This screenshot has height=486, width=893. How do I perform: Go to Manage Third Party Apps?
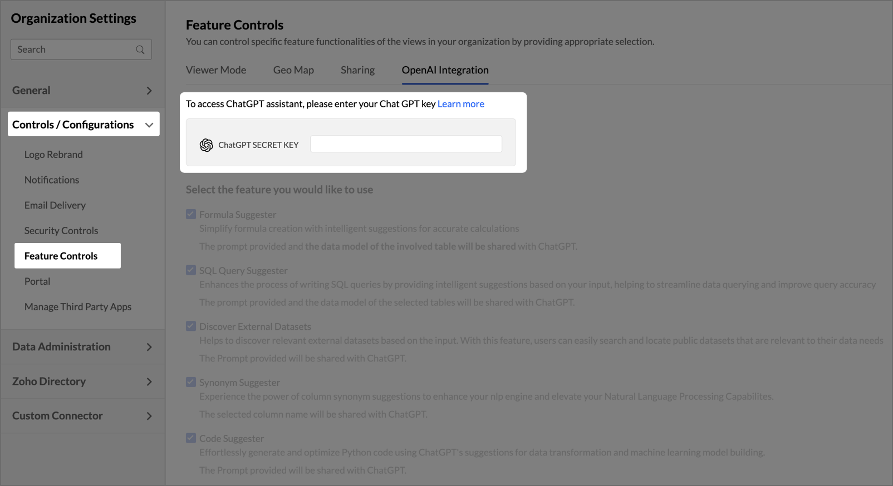click(x=78, y=307)
